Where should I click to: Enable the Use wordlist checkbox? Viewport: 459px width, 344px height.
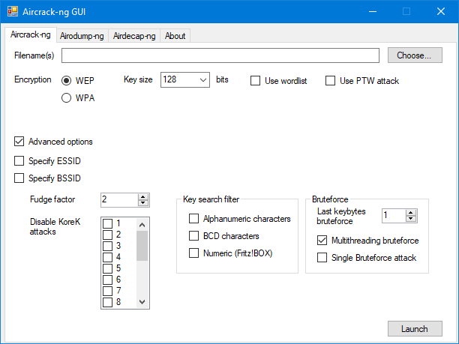(x=255, y=81)
